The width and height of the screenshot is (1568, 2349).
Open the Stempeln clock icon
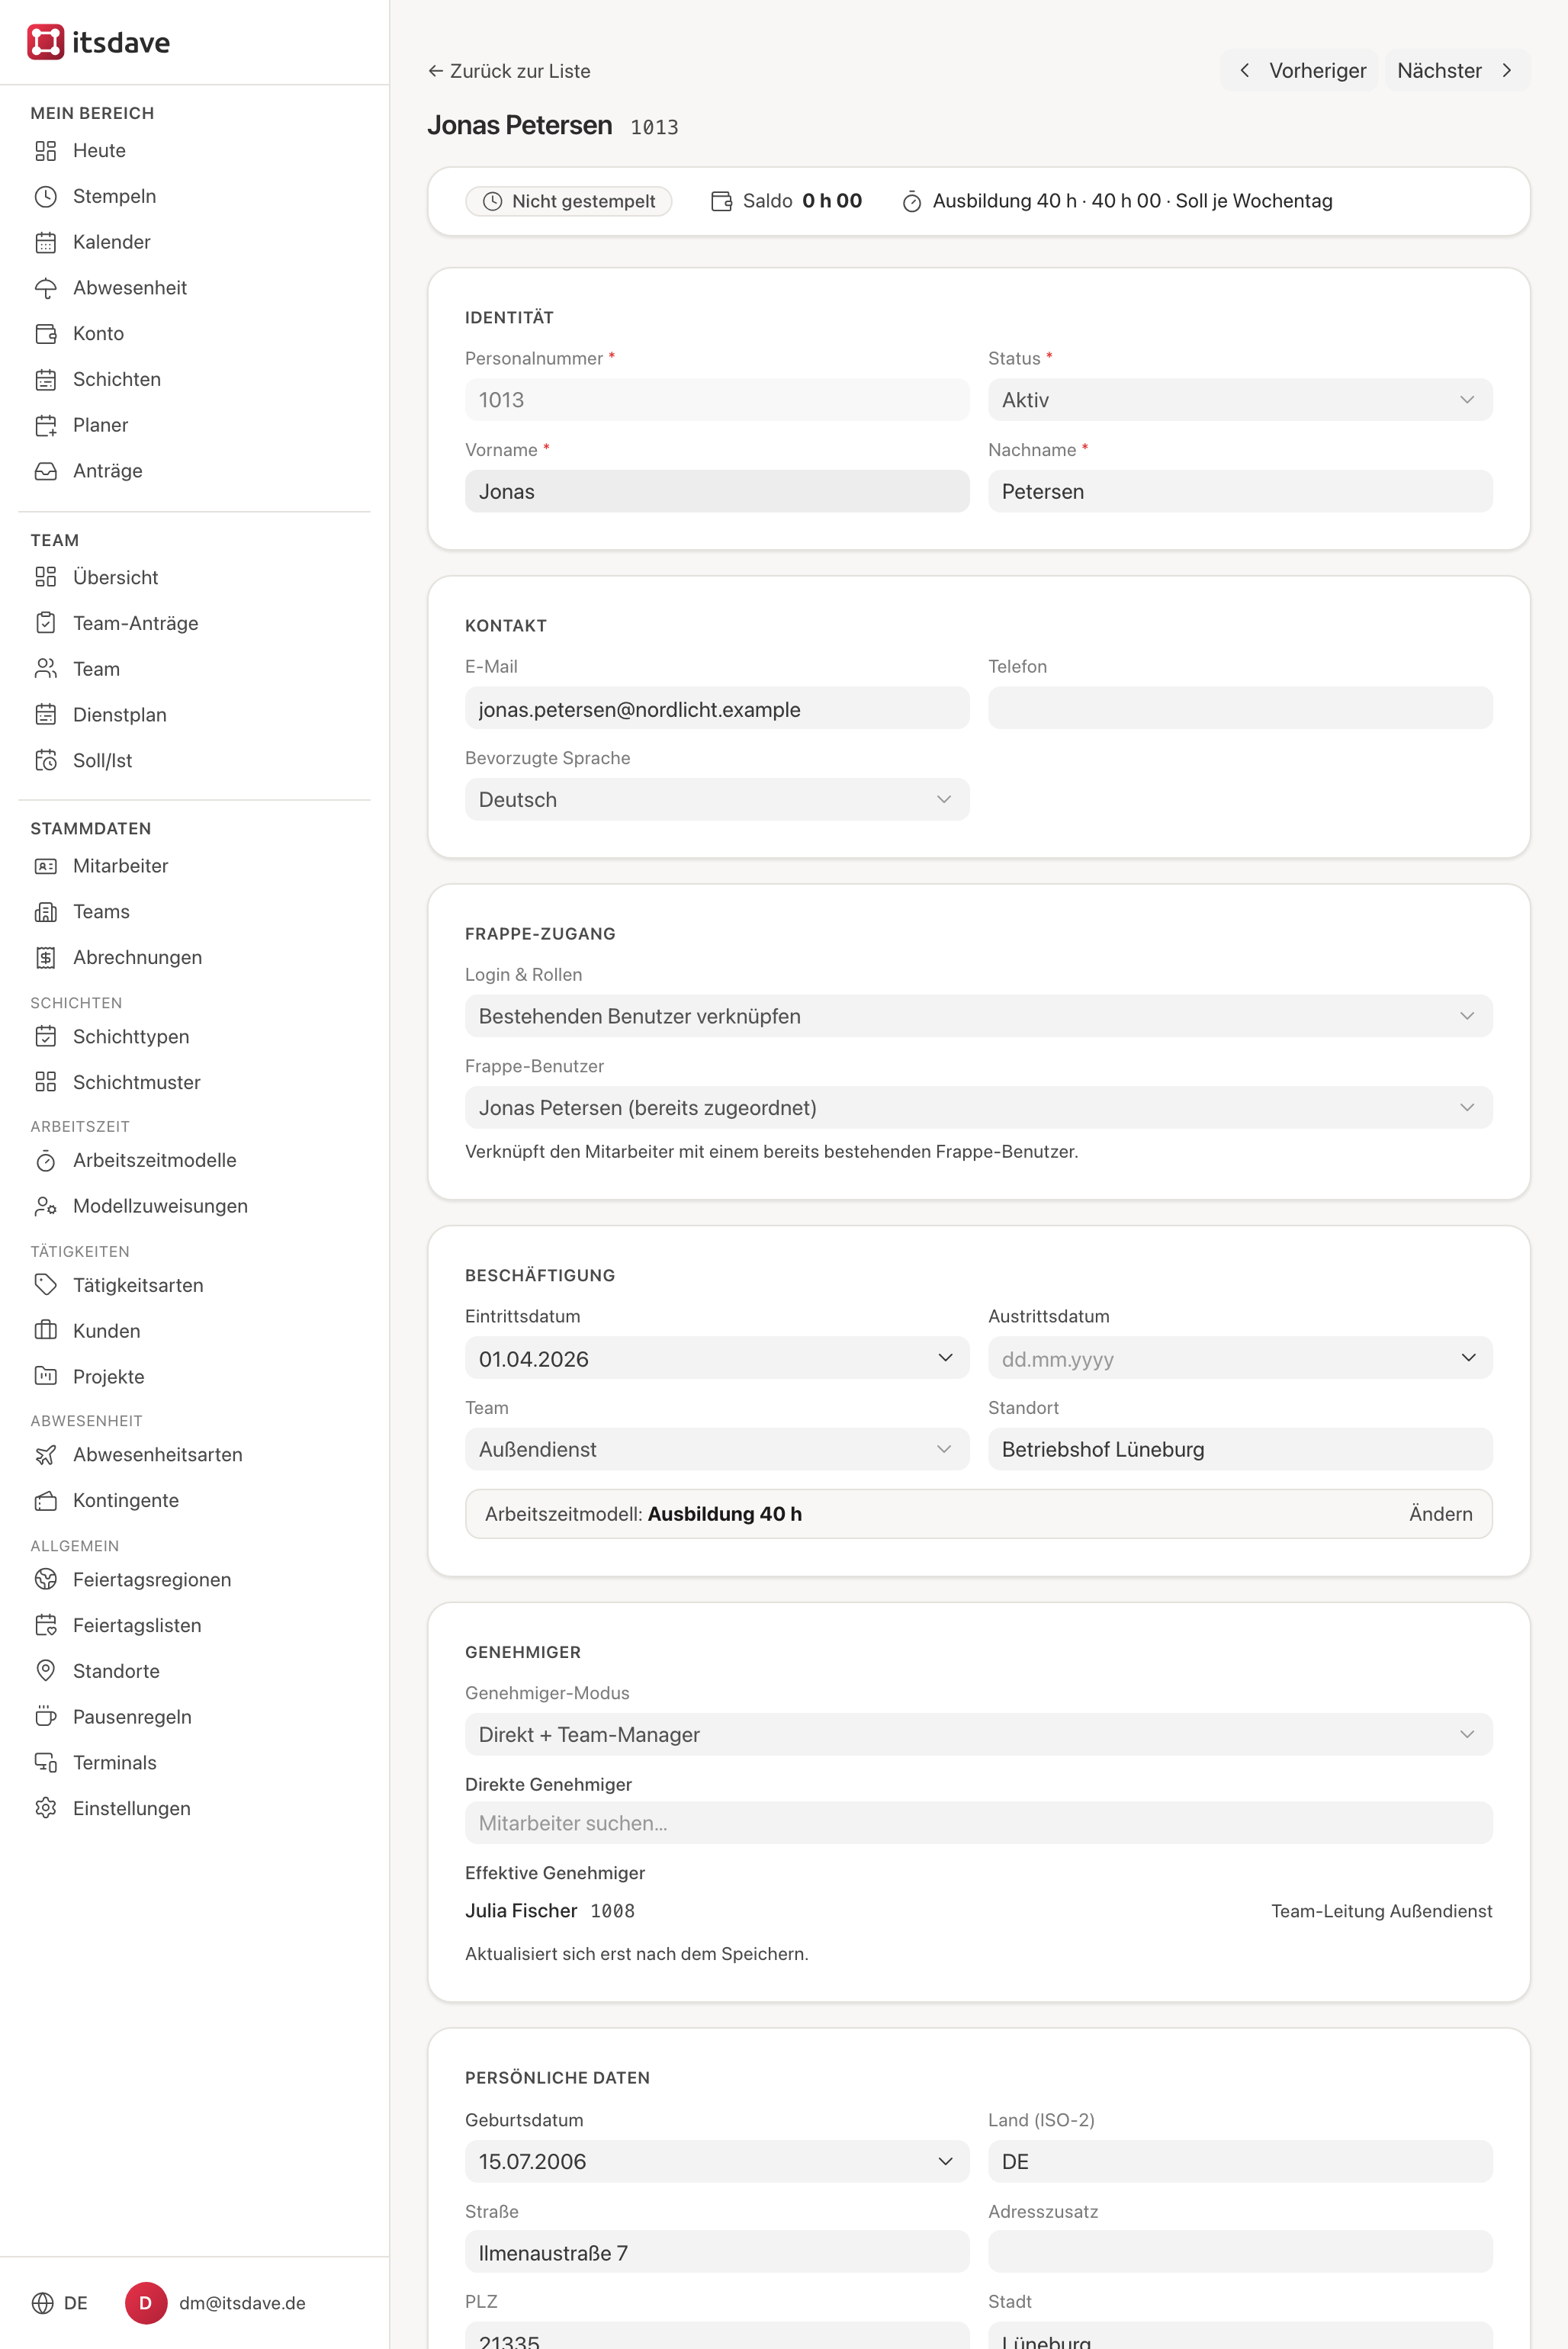[46, 196]
